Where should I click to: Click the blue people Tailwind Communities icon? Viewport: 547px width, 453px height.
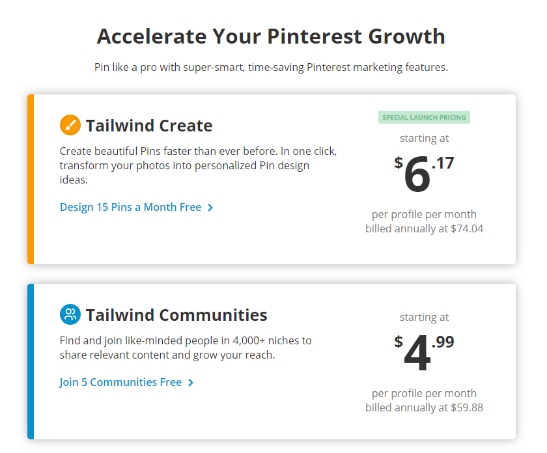click(70, 314)
